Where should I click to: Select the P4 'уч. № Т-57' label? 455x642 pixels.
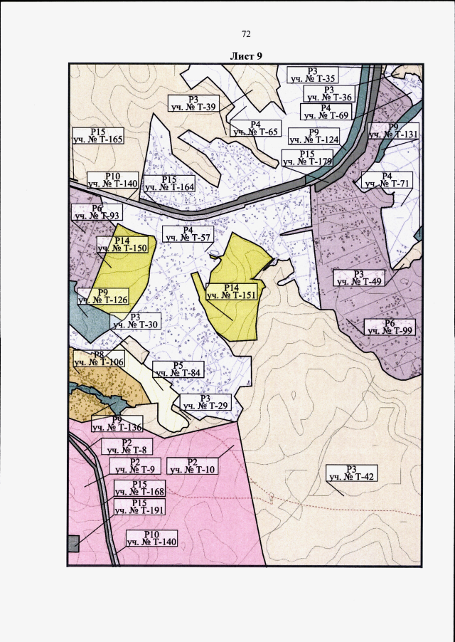(188, 237)
